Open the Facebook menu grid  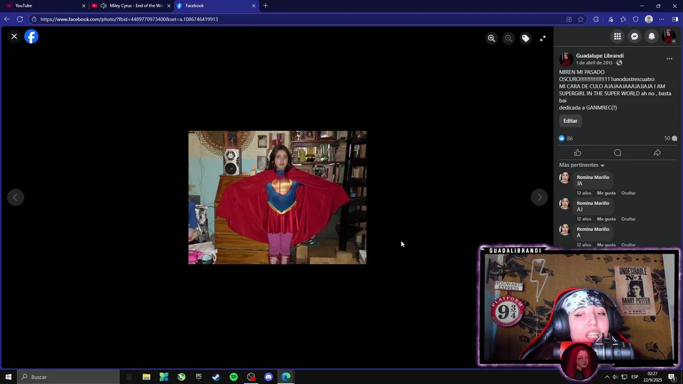click(617, 36)
